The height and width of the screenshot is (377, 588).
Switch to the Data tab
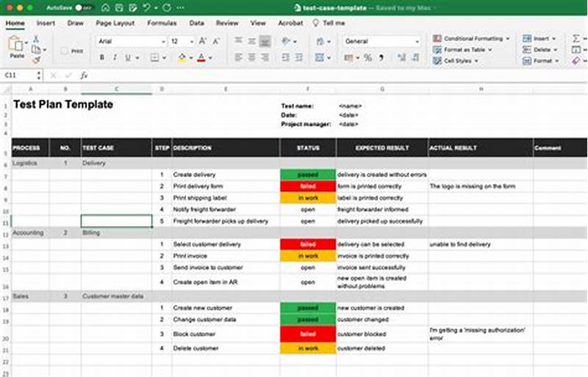coord(196,23)
